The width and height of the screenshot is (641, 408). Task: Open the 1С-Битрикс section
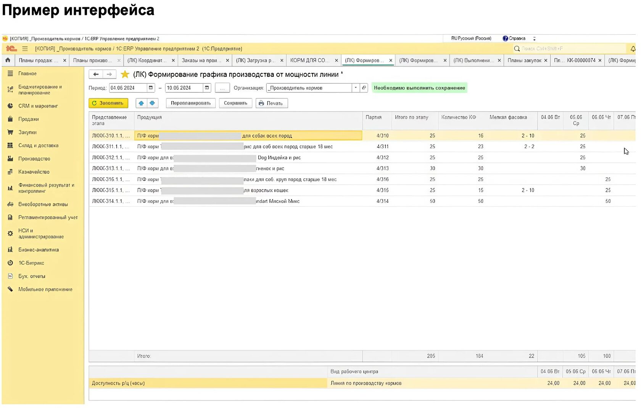tap(31, 263)
